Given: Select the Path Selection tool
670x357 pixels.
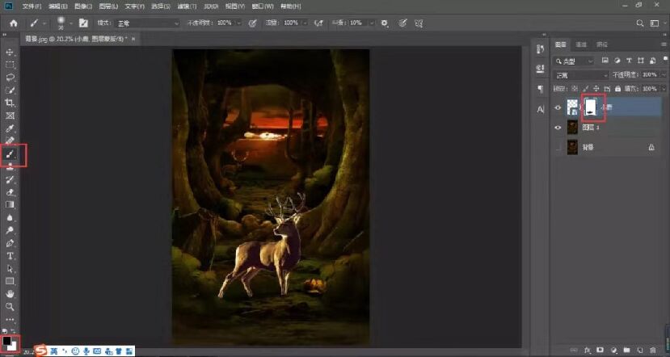Looking at the screenshot, I should (x=10, y=269).
